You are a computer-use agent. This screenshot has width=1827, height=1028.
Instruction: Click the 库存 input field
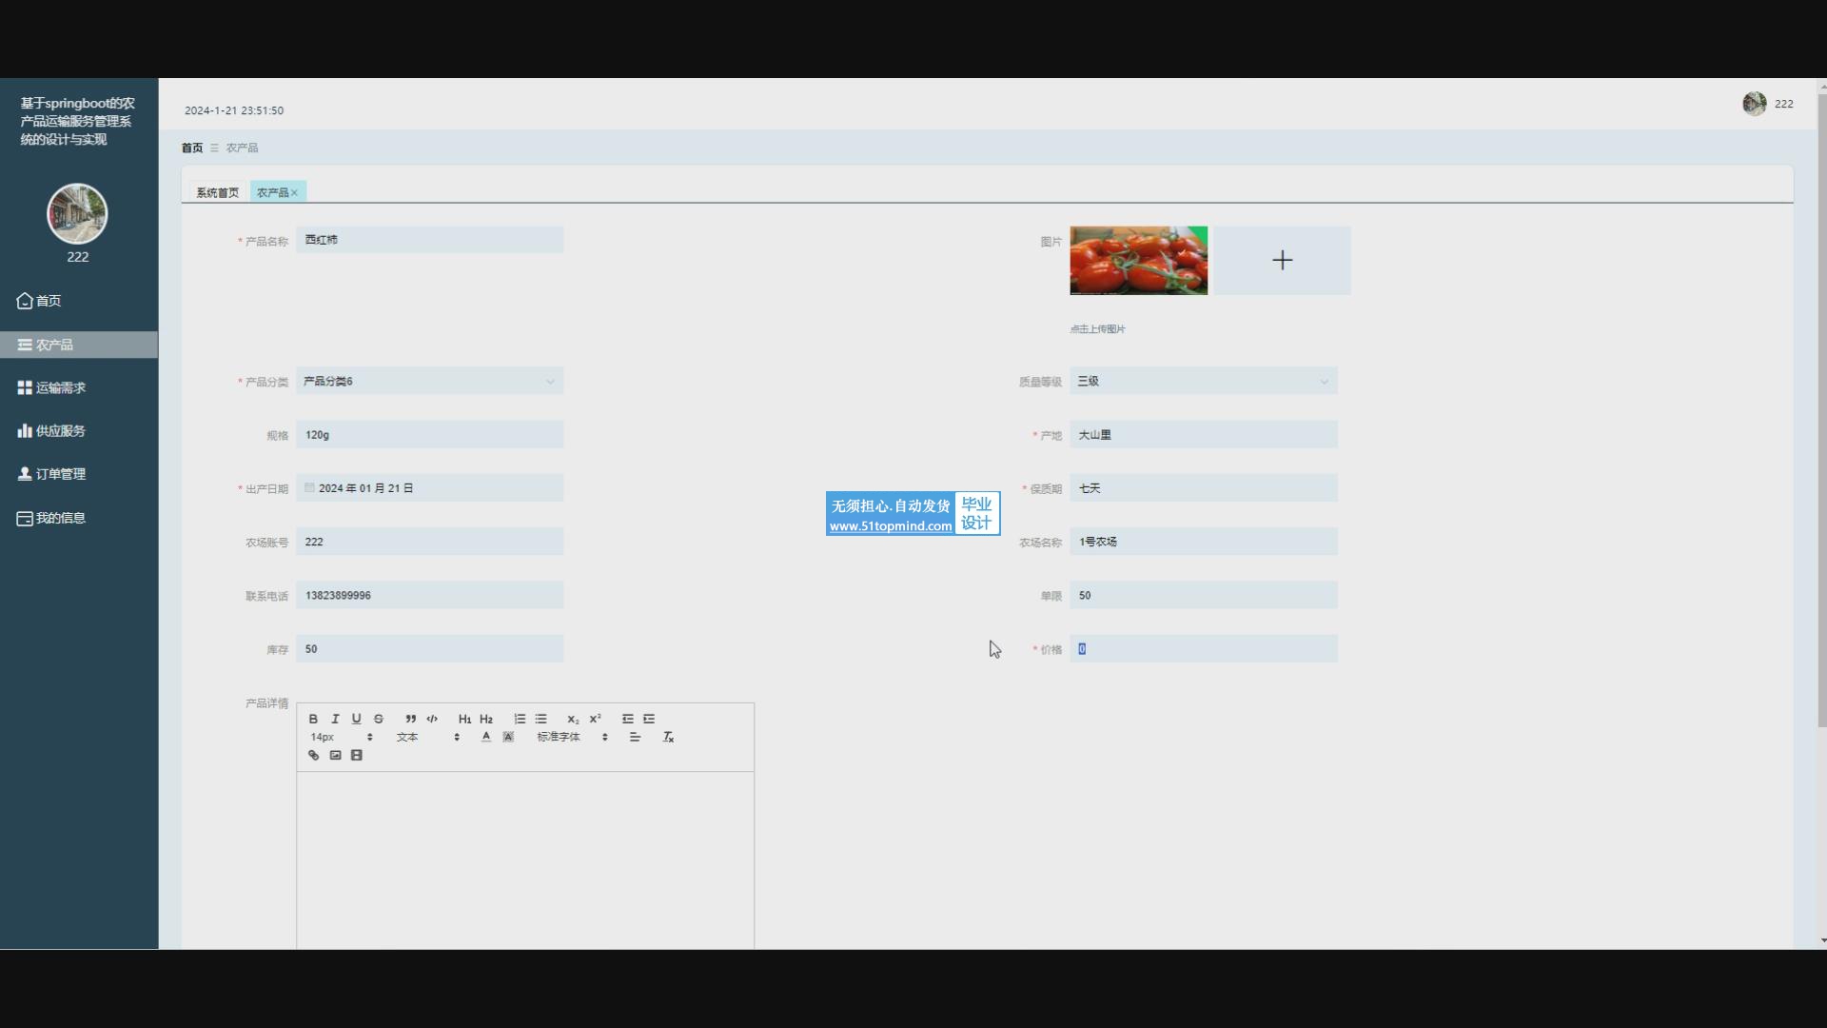[x=429, y=648]
